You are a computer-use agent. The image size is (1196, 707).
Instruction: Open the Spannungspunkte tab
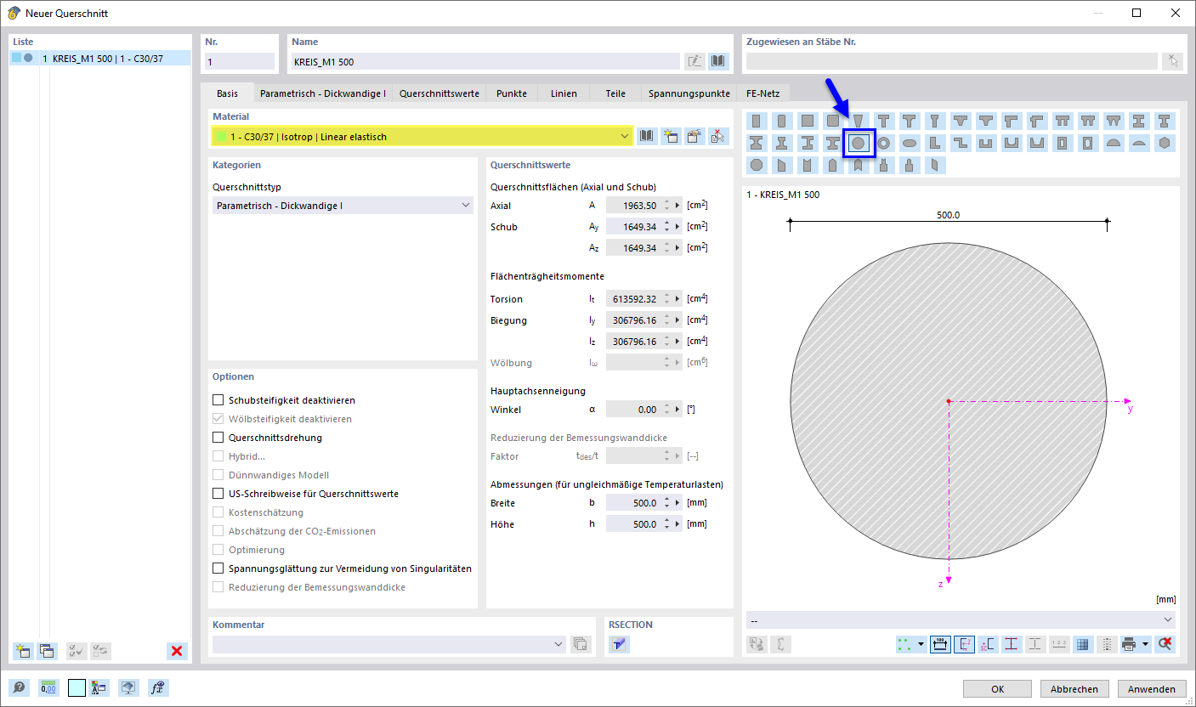(x=689, y=93)
